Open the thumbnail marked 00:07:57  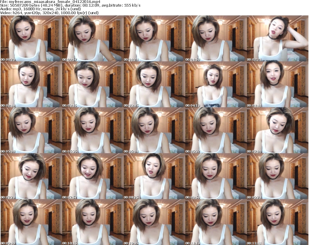[x=93, y=176]
